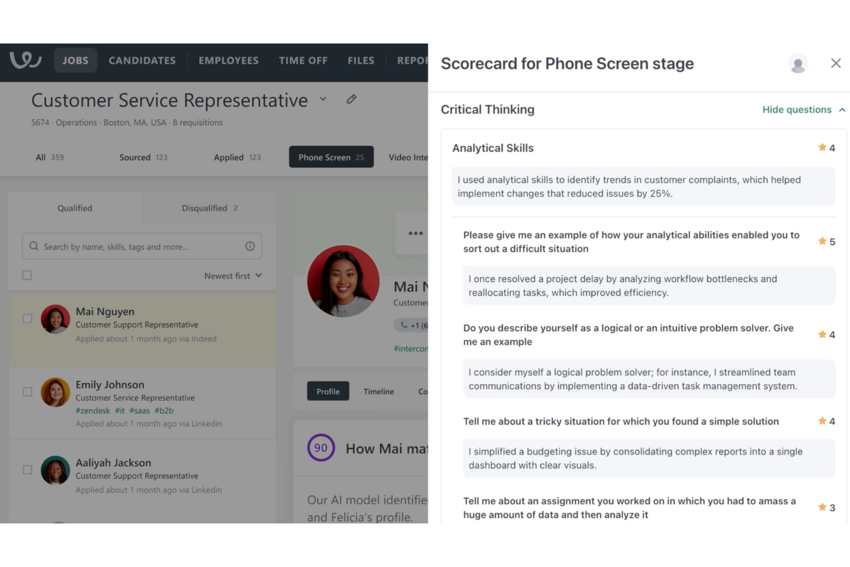Click the magnifier icon in the candidate search bar
The image size is (850, 567).
(x=33, y=246)
